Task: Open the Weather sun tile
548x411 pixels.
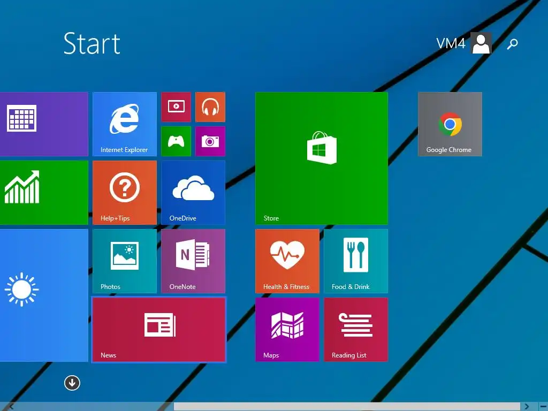Action: pyautogui.click(x=44, y=295)
